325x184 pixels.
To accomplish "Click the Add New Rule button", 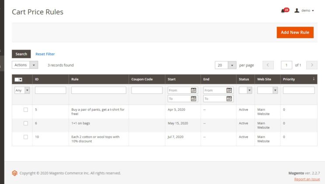I will [295, 32].
